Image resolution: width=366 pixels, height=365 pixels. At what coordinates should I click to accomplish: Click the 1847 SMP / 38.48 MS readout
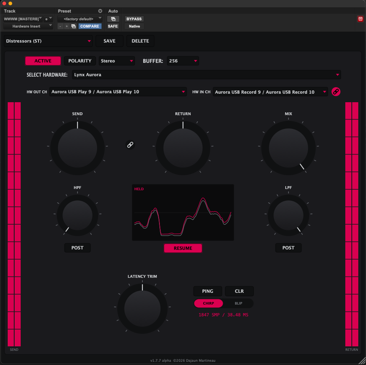224,315
